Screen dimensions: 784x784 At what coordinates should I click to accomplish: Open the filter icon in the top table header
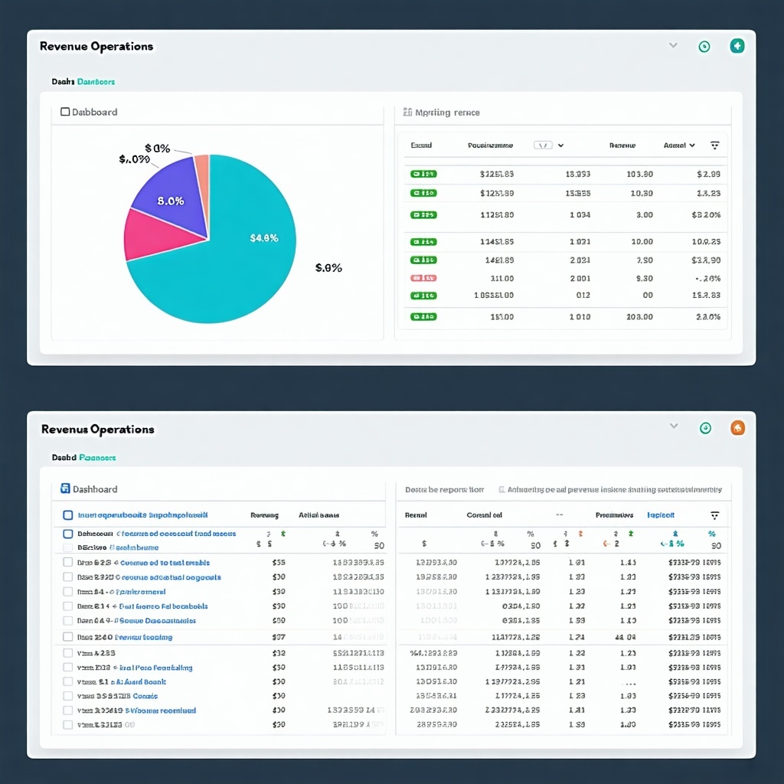coord(714,145)
